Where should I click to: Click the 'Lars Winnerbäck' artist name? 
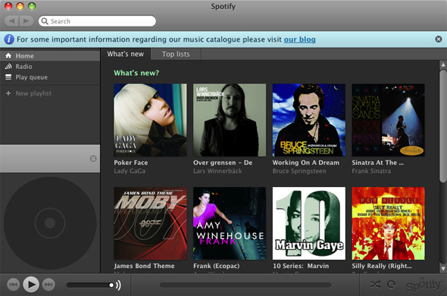(217, 171)
